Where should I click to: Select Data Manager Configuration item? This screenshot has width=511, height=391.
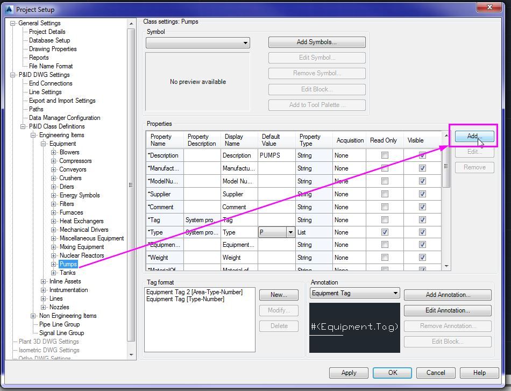point(64,118)
